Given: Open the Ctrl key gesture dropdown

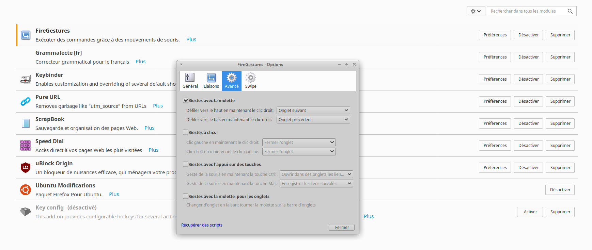Looking at the screenshot, I should 316,174.
